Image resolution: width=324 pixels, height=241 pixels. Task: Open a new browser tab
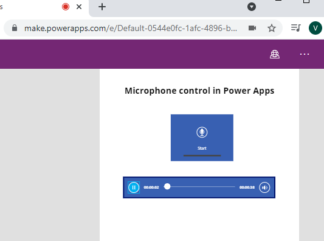pos(102,7)
